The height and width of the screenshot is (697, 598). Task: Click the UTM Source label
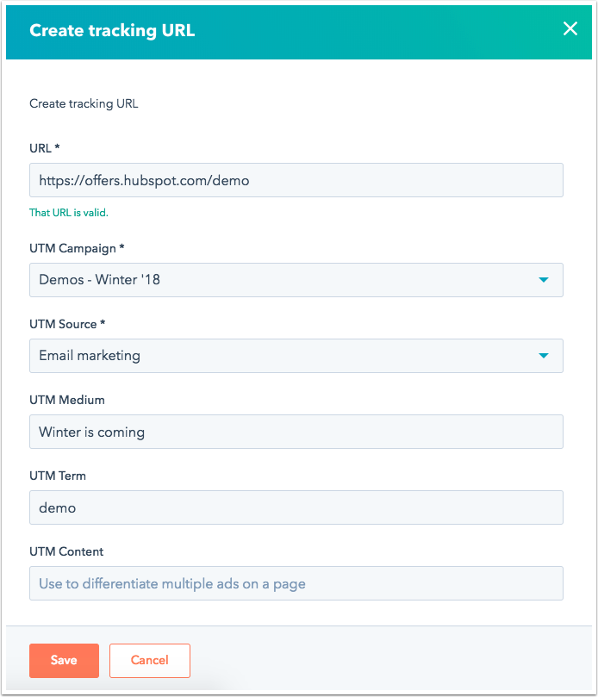click(65, 324)
